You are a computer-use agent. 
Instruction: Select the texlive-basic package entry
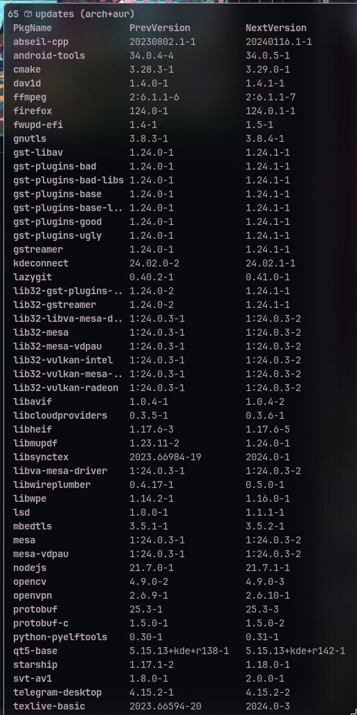pyautogui.click(x=49, y=706)
